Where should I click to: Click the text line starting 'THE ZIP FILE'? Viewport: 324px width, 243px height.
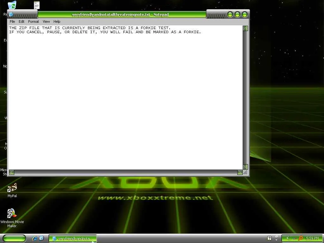point(90,28)
